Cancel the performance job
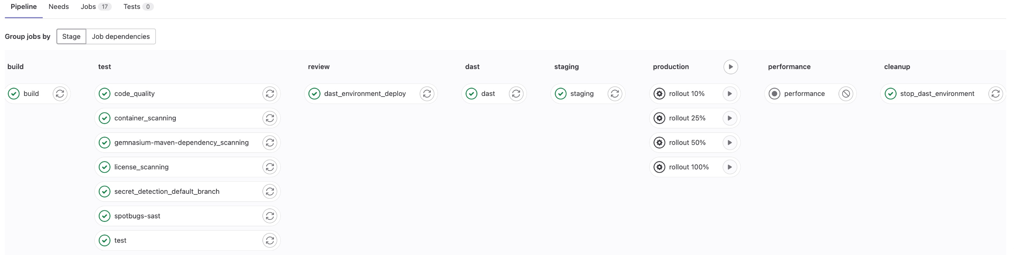1014x255 pixels. click(x=846, y=94)
